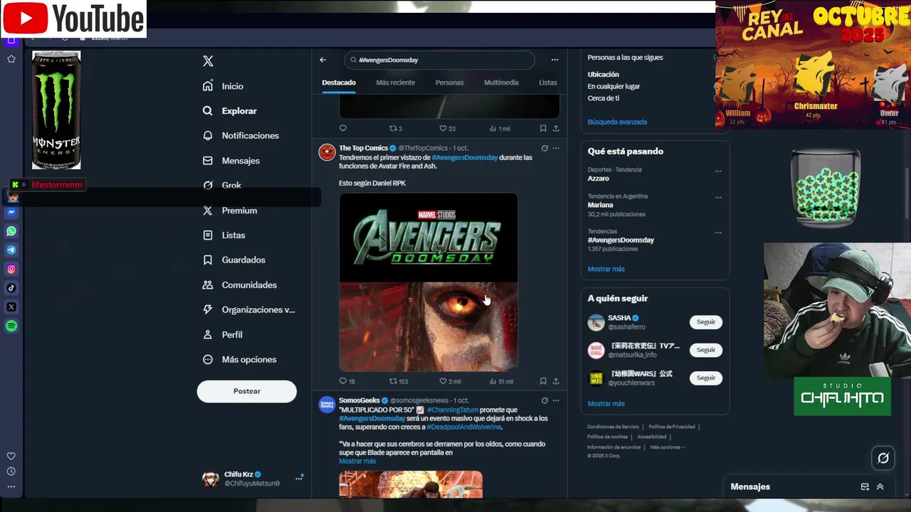
Task: Open the X logo home icon
Action: (208, 61)
